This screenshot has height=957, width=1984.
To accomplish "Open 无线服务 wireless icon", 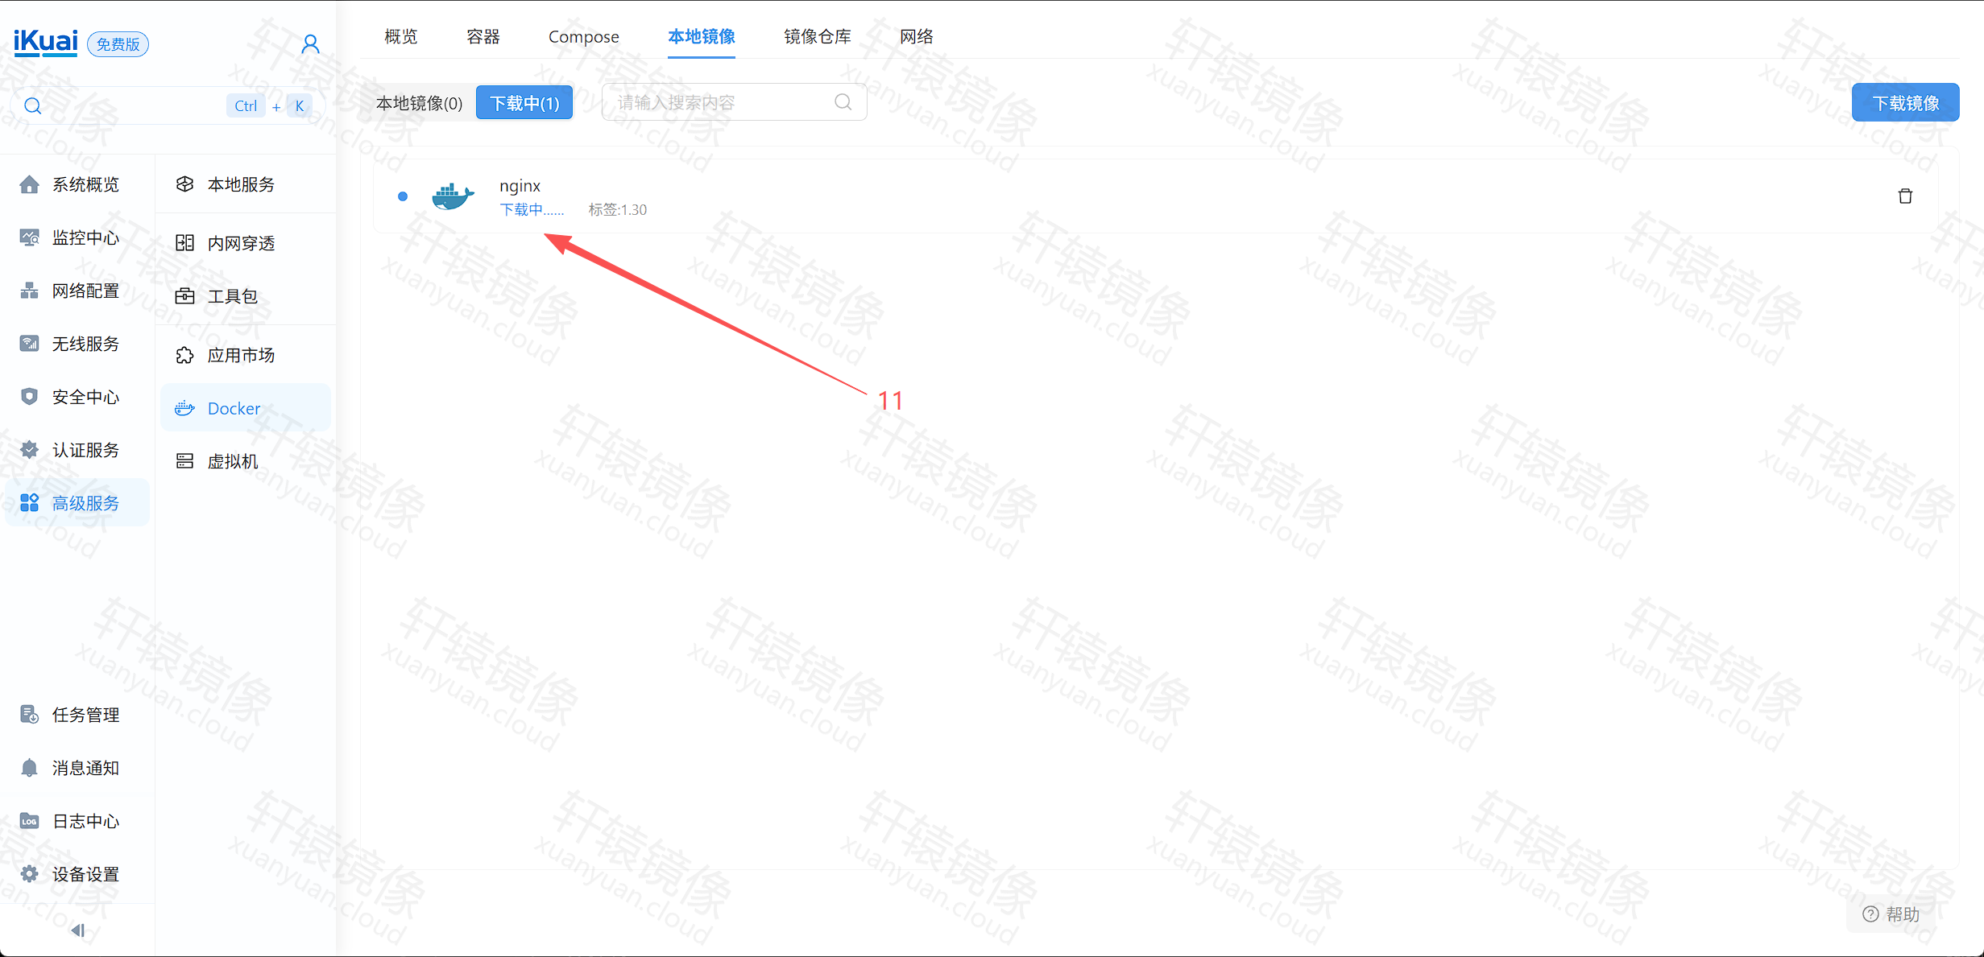I will point(29,344).
